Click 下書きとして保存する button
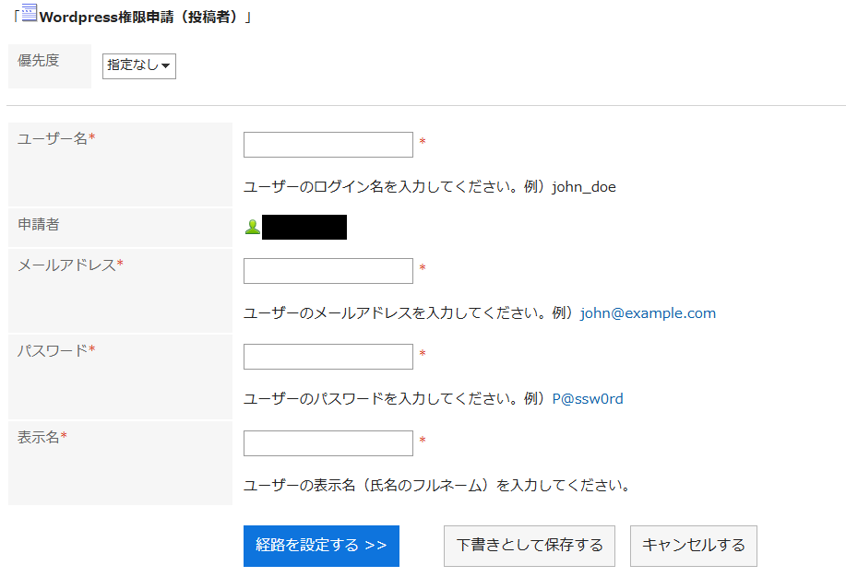 530,546
